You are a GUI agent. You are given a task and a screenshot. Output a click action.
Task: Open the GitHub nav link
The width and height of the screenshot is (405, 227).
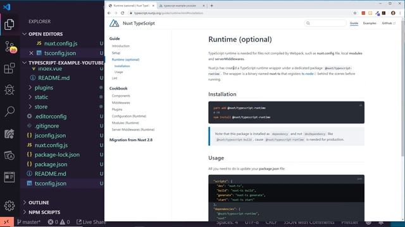coord(389,23)
